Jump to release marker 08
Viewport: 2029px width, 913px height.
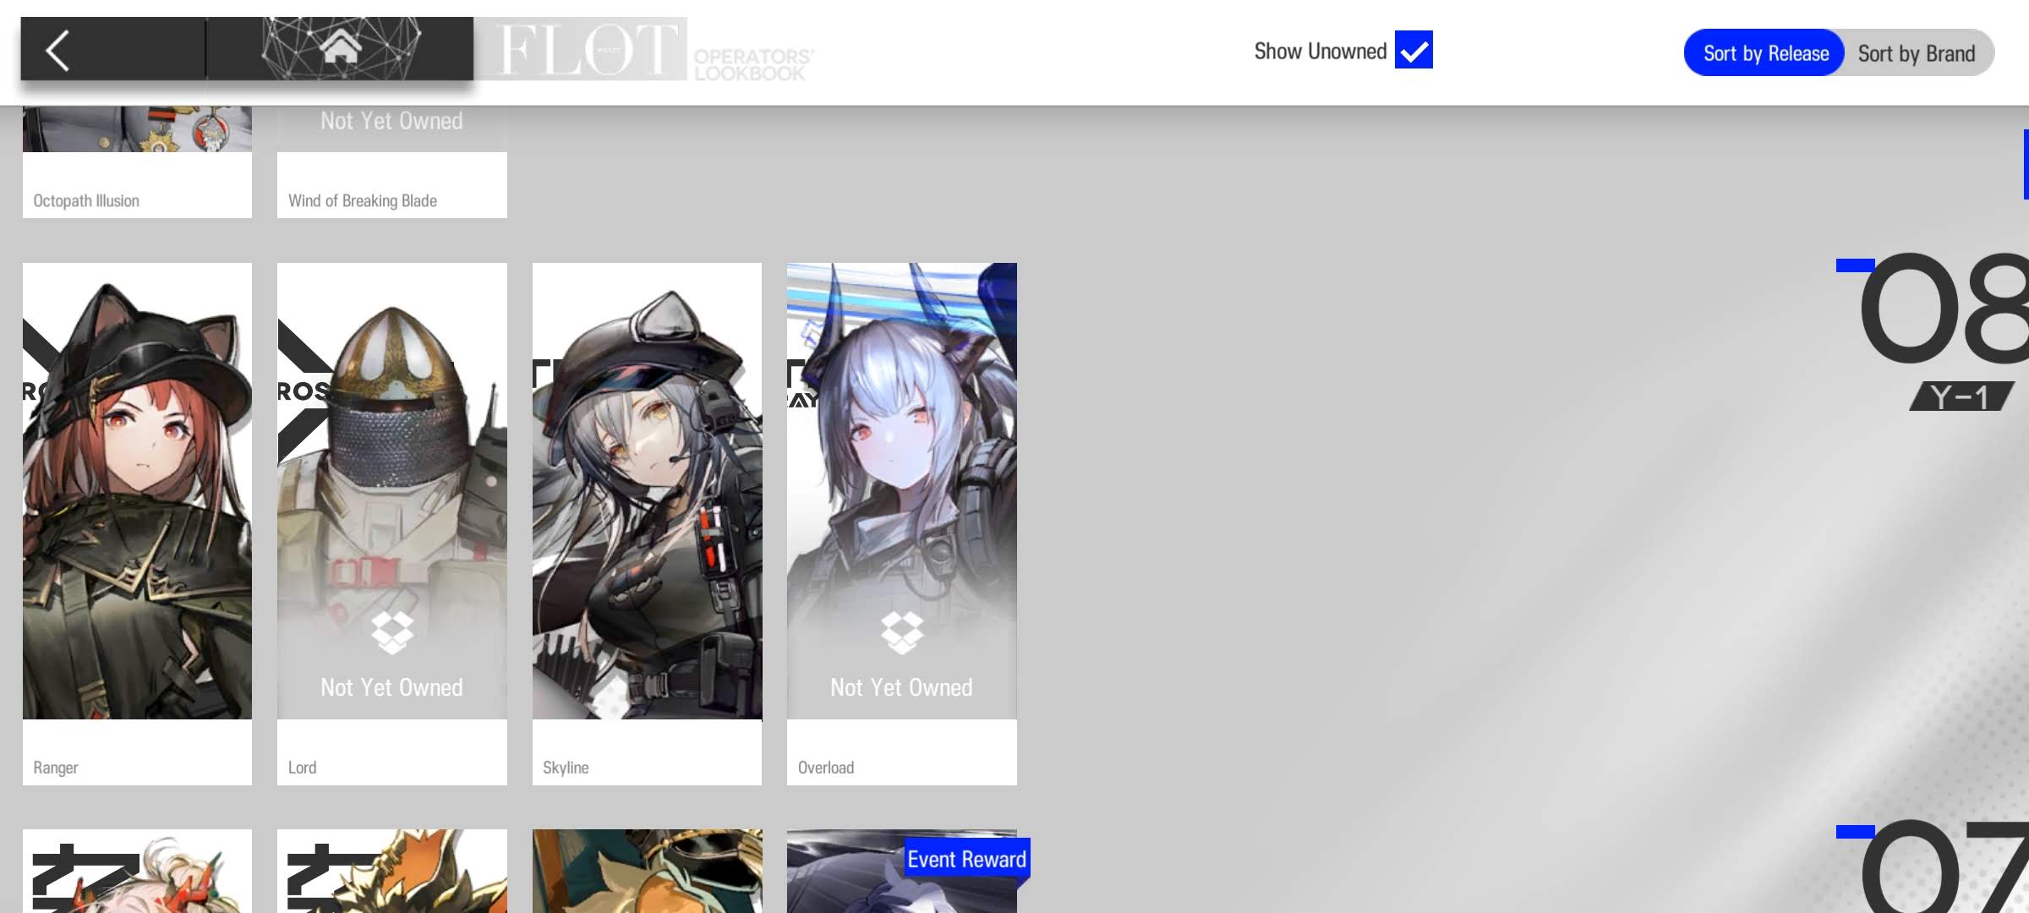pyautogui.click(x=1943, y=309)
